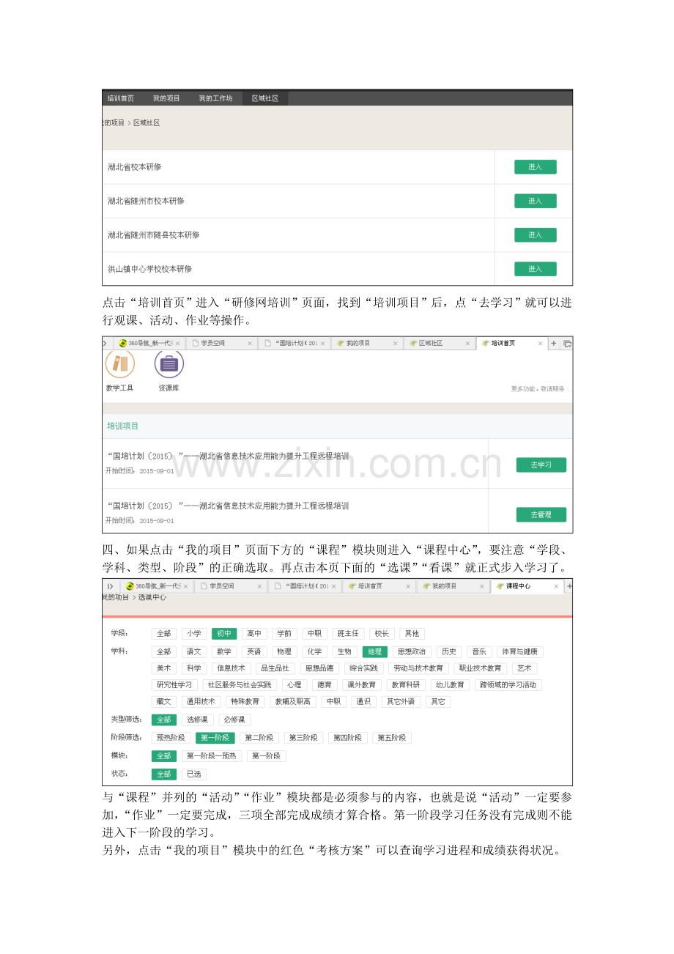Screen dimensions: 674x954
Task: Open the 资源库 briefcase icon
Action: (x=168, y=363)
